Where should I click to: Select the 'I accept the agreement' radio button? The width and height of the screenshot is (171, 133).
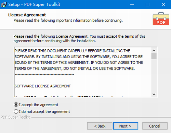tap(16, 105)
